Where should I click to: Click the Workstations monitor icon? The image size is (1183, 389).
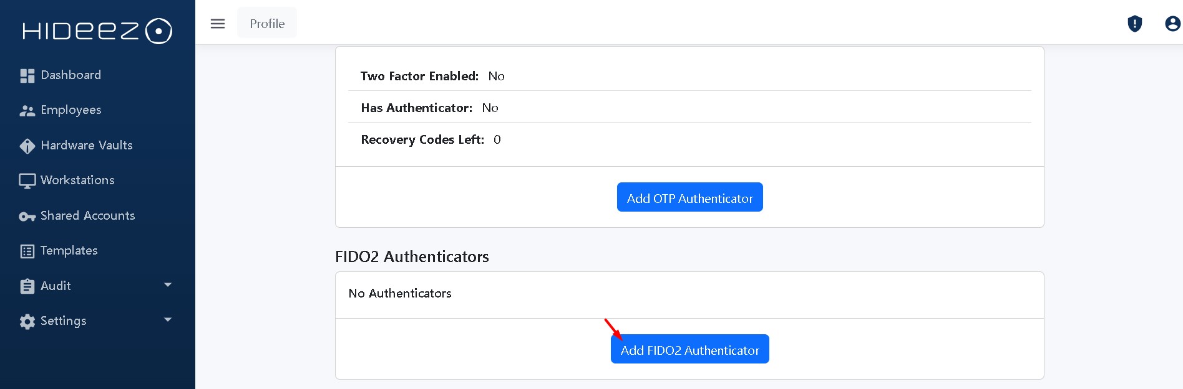pos(27,180)
